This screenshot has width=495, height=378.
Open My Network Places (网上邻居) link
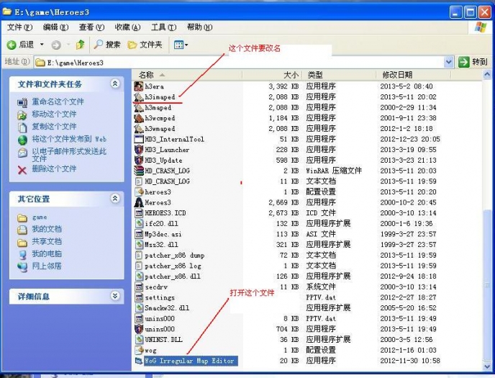click(x=47, y=266)
